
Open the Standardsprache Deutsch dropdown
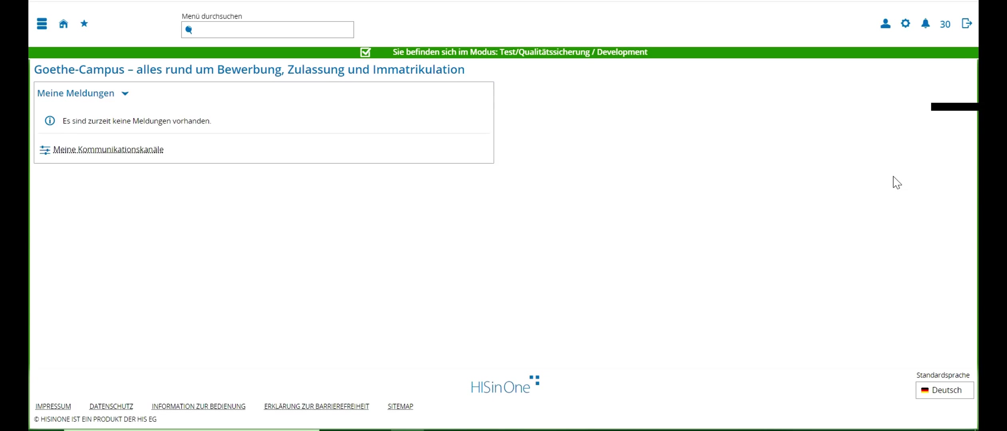click(945, 390)
